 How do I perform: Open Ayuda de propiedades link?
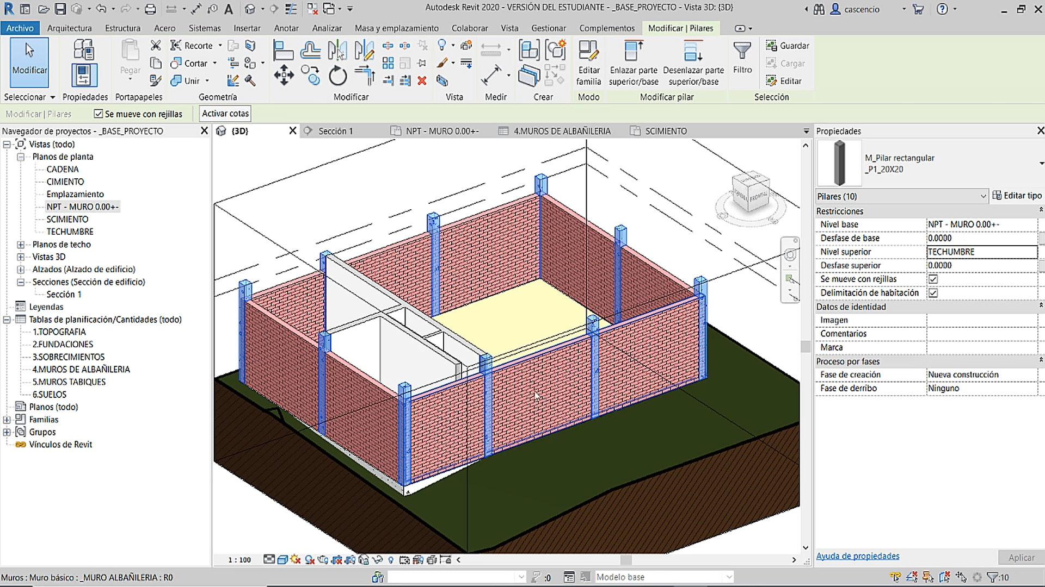point(857,555)
